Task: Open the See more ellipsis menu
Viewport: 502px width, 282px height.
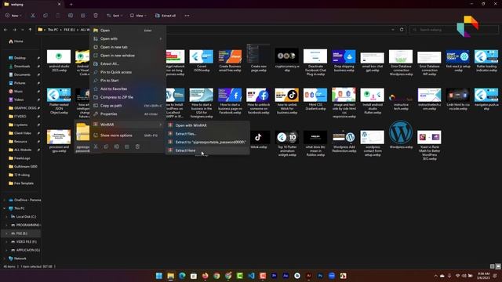Action: click(x=187, y=16)
